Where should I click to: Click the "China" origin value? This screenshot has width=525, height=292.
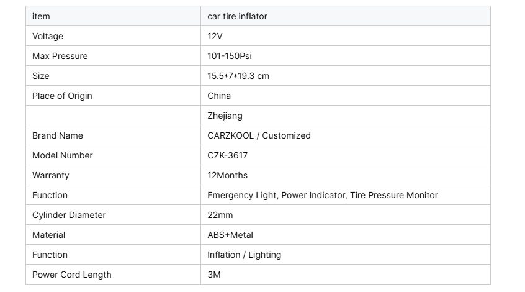pyautogui.click(x=219, y=96)
